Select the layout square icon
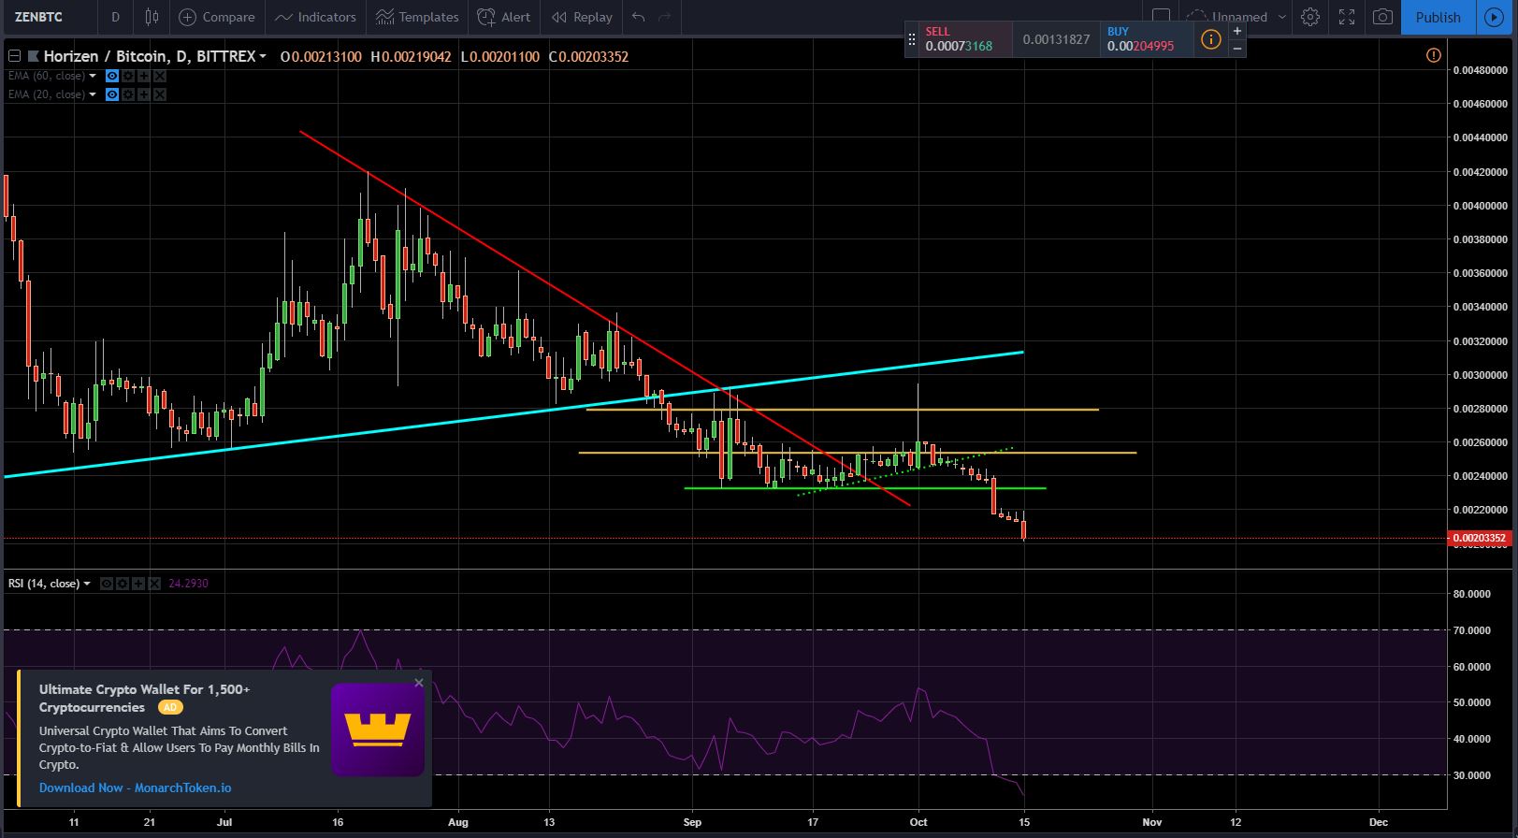 1161,16
